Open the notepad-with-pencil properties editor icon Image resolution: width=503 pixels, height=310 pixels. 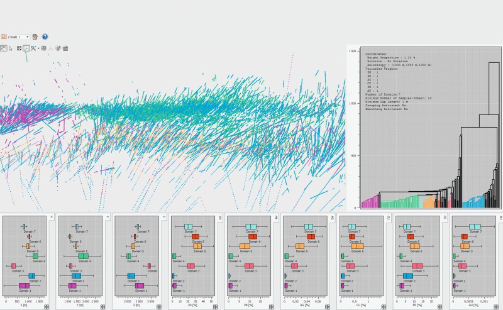click(x=35, y=37)
